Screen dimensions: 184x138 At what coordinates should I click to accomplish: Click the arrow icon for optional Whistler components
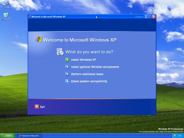pyautogui.click(x=67, y=67)
